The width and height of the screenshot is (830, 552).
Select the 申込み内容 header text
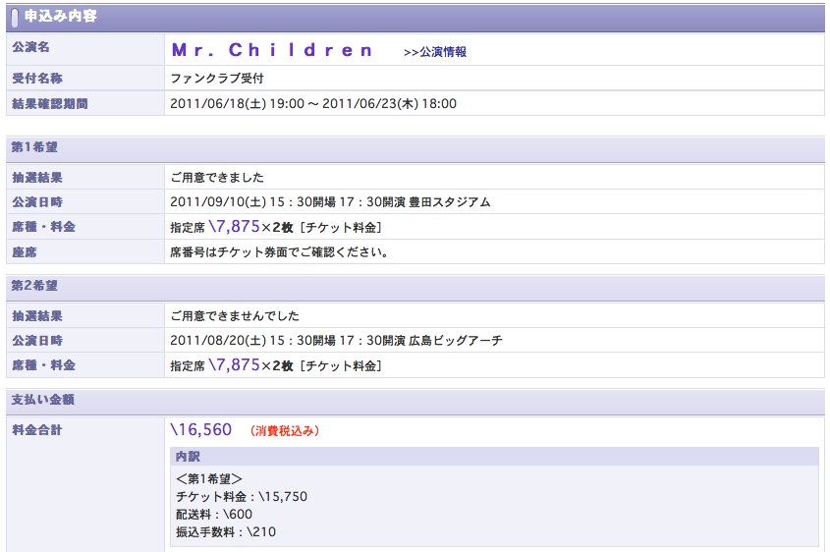(x=60, y=17)
